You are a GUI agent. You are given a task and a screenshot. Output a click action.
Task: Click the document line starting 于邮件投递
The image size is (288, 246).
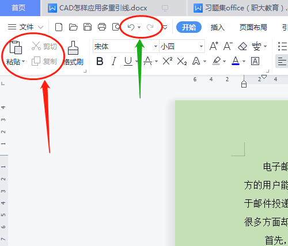point(266,203)
